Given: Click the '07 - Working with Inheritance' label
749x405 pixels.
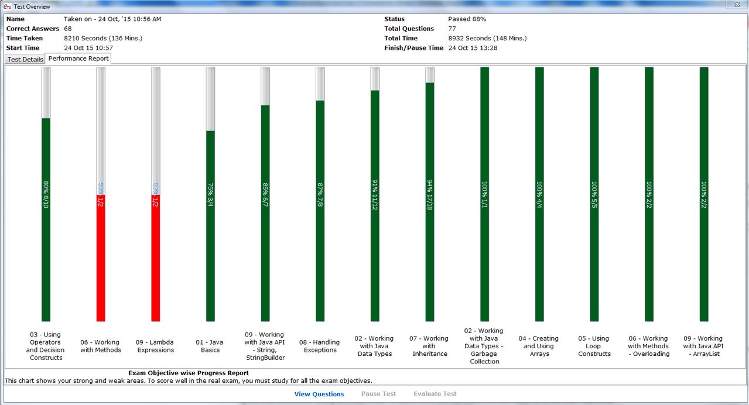Looking at the screenshot, I should pyautogui.click(x=430, y=346).
